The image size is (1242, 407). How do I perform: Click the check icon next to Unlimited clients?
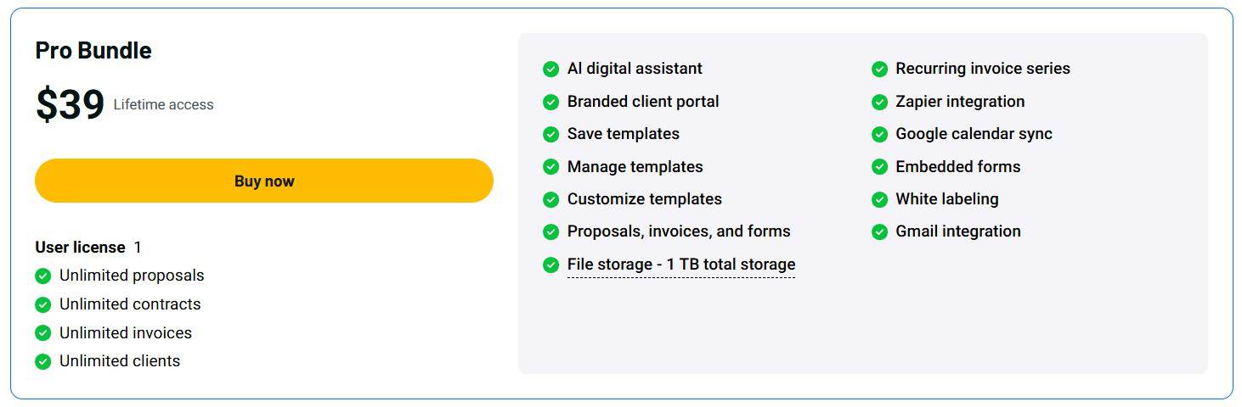tap(43, 361)
